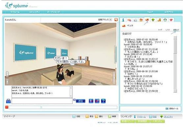Click into the chat message input field
Screen dimensions: 183x127
pyautogui.click(x=42, y=101)
